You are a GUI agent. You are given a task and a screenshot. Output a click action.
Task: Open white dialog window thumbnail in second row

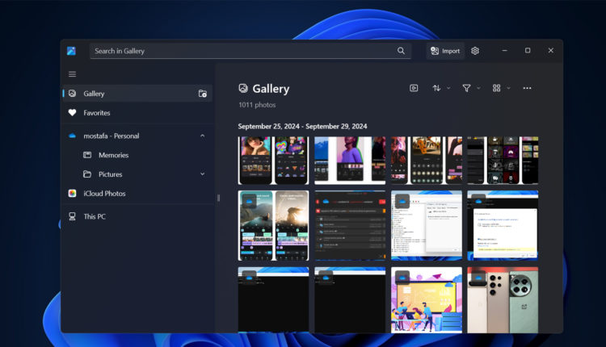tap(503, 226)
